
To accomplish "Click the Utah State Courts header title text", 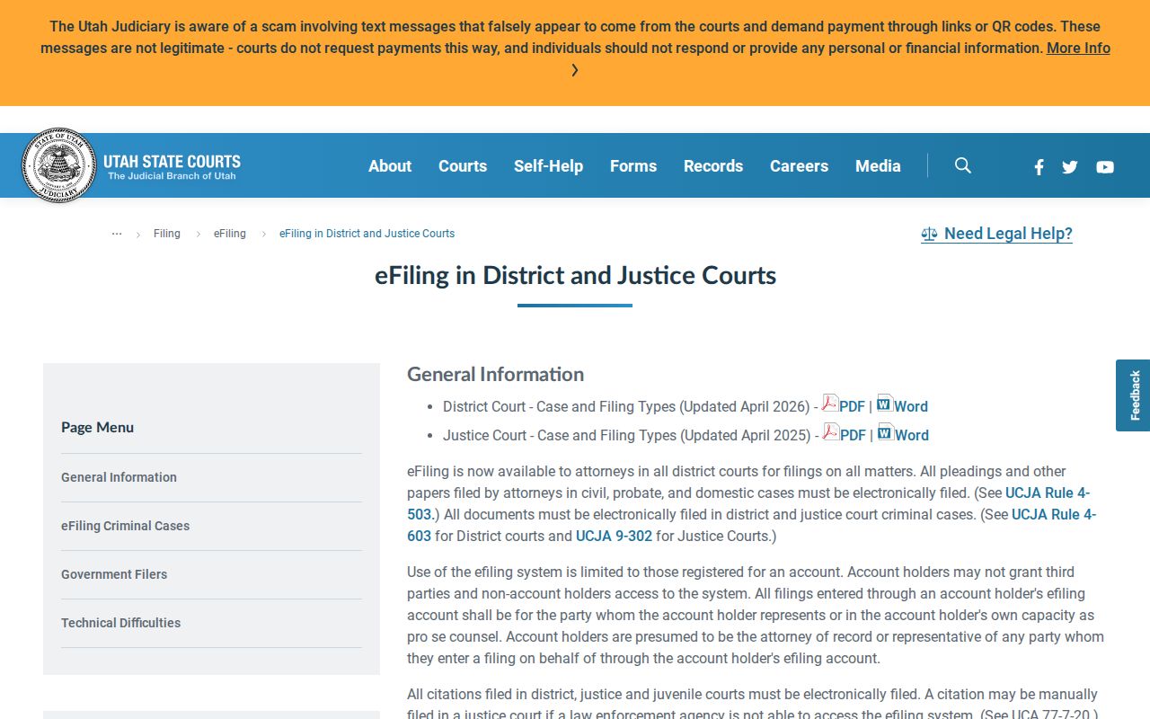I will pos(172,162).
